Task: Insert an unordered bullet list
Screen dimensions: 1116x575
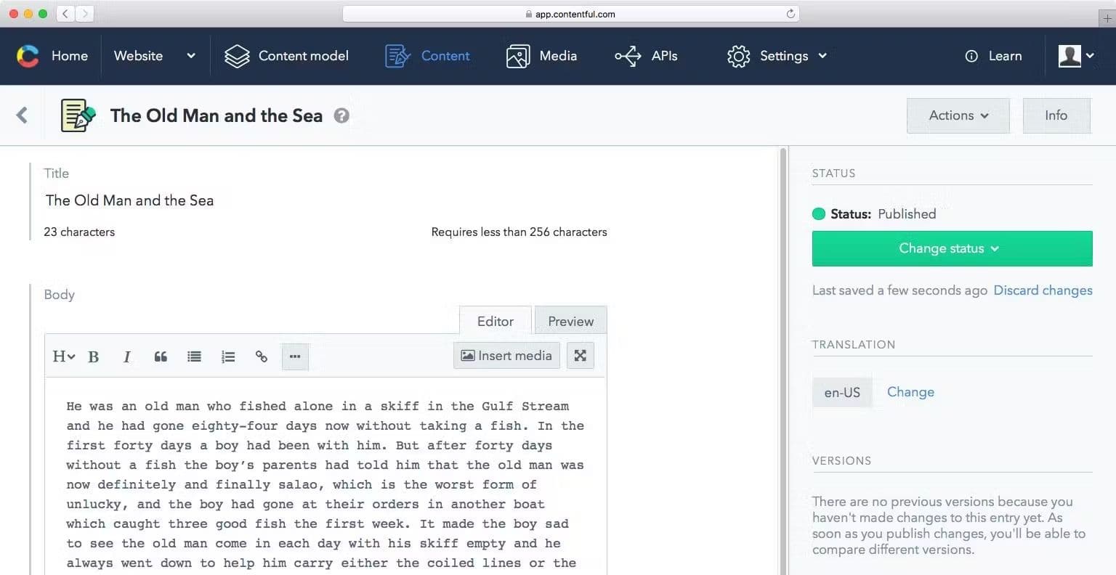Action: (194, 356)
